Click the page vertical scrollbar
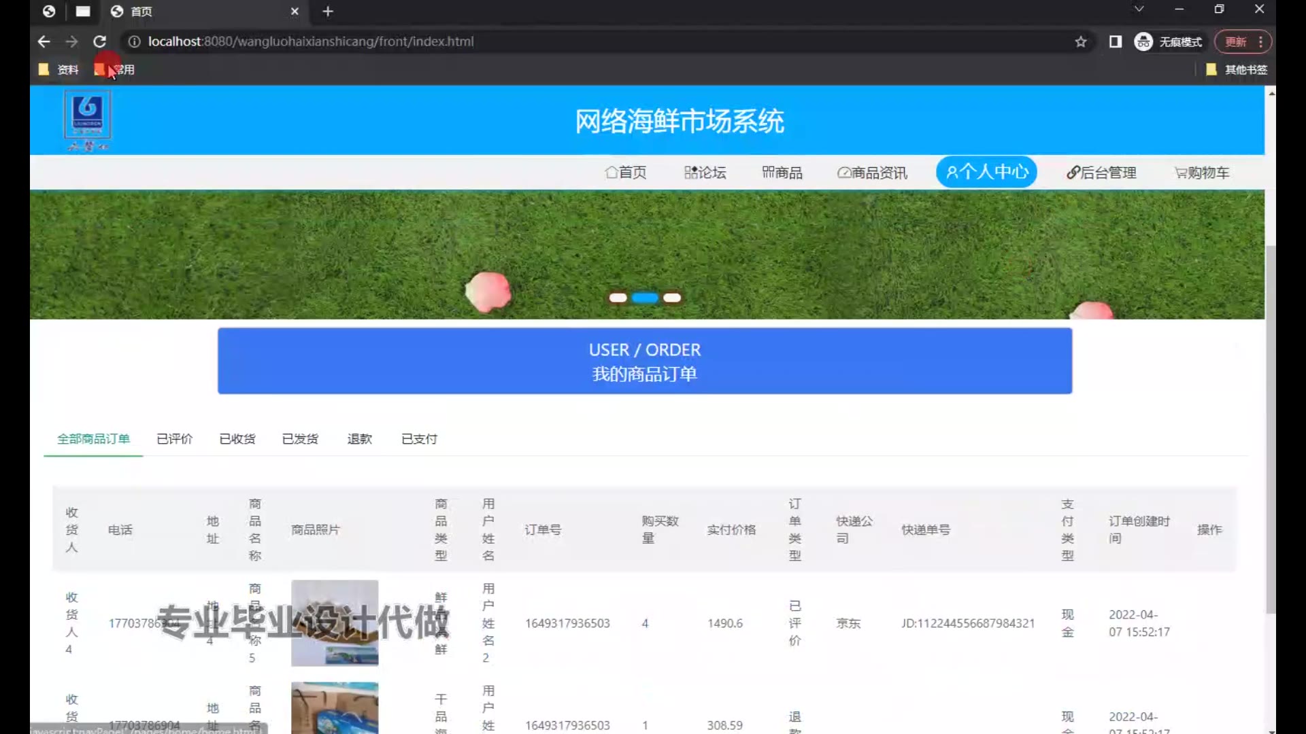This screenshot has width=1306, height=734. (1271, 428)
